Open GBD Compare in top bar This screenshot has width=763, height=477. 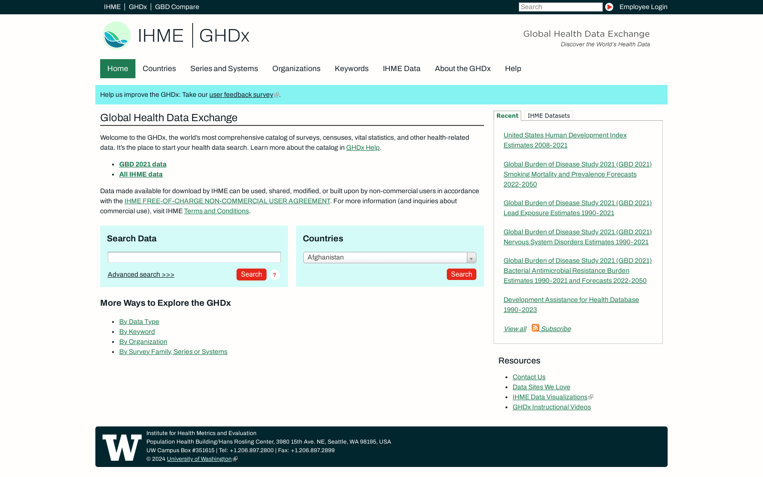coord(177,7)
